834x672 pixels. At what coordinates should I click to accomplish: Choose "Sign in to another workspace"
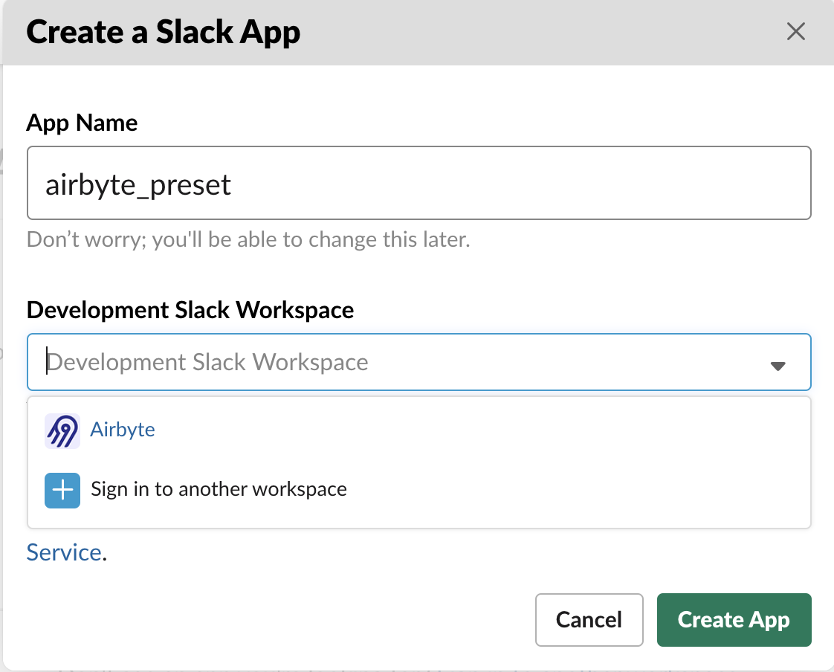pos(218,489)
